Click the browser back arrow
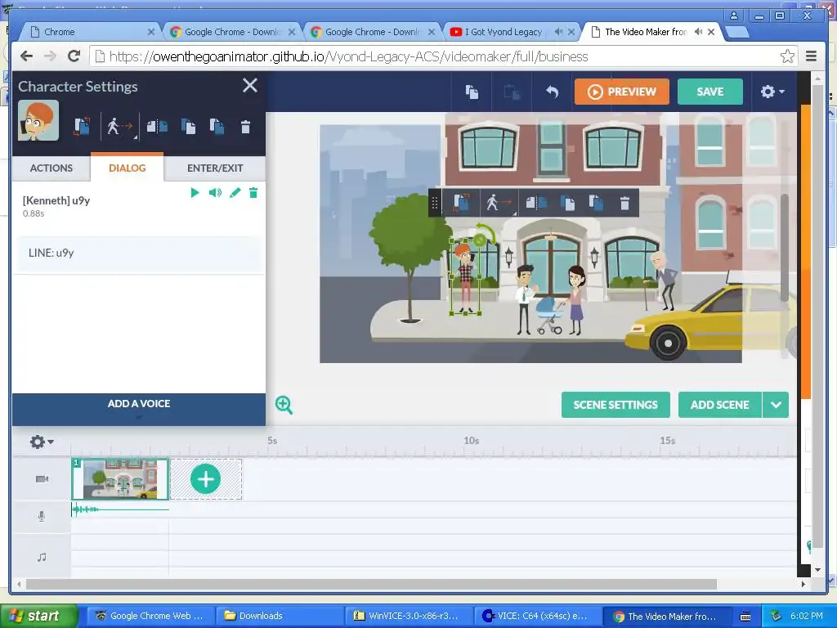Screen dimensions: 837x628 27,56
